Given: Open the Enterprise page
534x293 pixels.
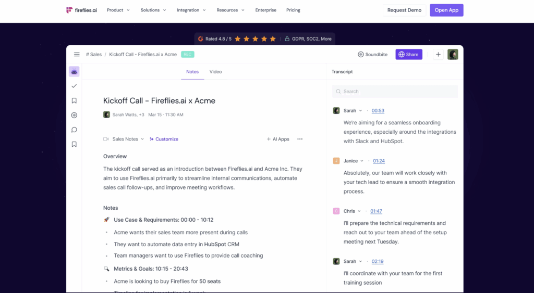Looking at the screenshot, I should [265, 10].
